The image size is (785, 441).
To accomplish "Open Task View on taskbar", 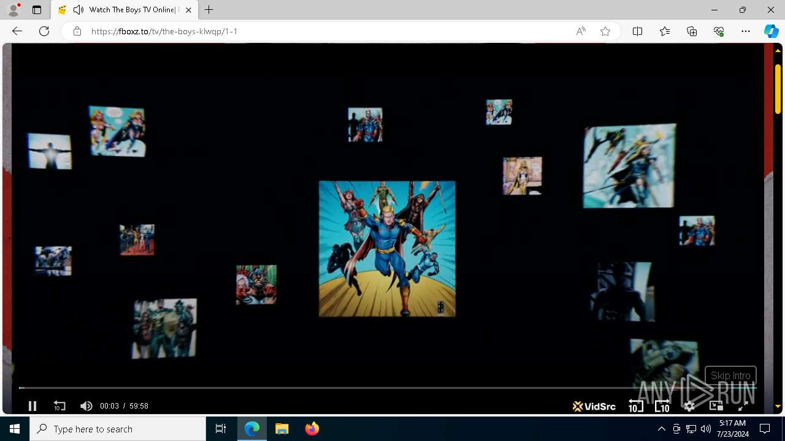I will 221,429.
